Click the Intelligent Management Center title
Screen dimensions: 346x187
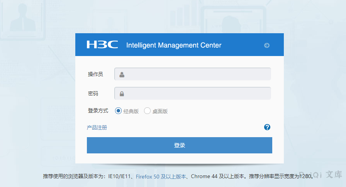pos(174,45)
